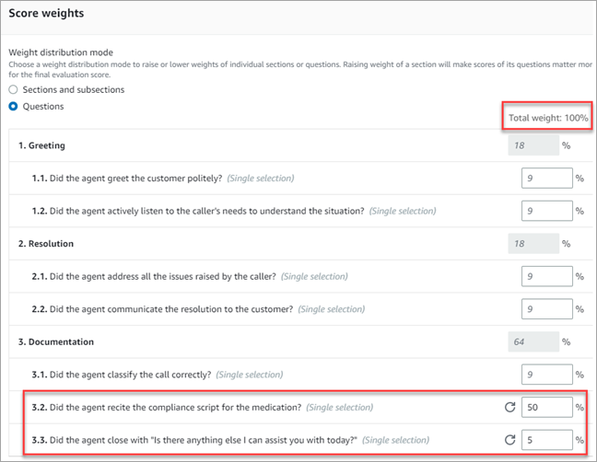The height and width of the screenshot is (462, 597).
Task: Reset weight for compliance script question 3.2
Action: (x=509, y=408)
